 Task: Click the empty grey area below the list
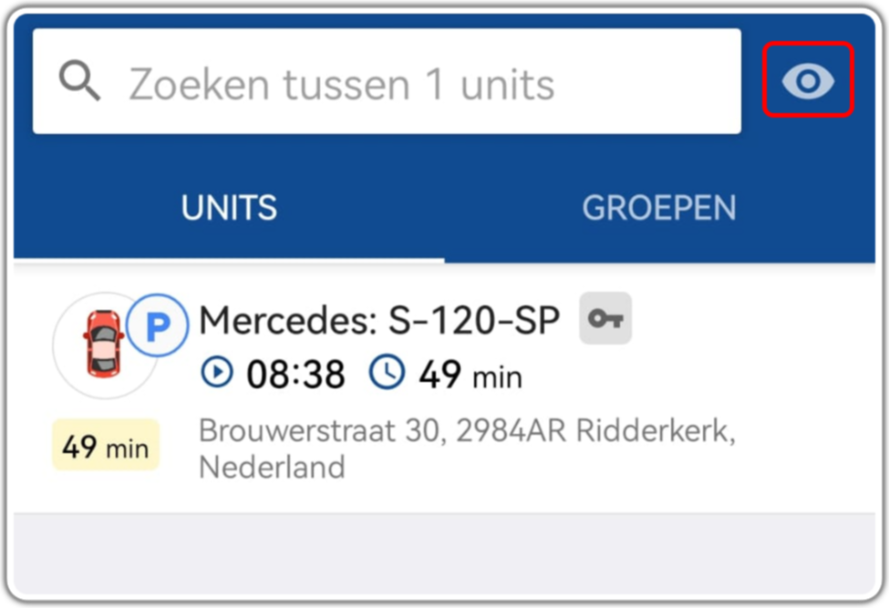[x=445, y=552]
